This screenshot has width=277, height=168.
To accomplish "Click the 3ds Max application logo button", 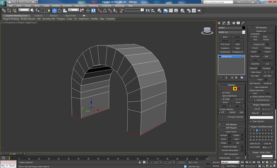I will tap(3, 3).
